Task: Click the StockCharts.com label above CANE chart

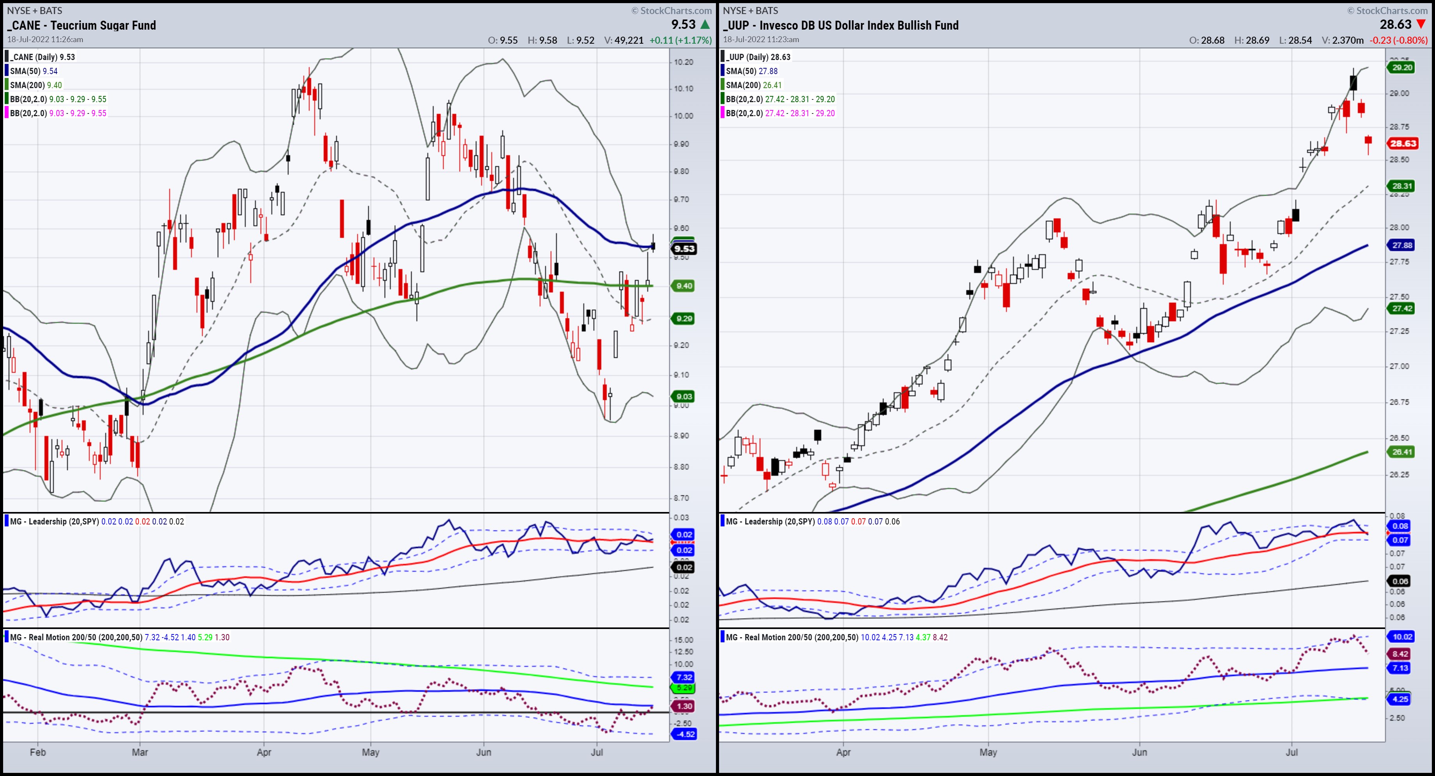Action: click(671, 11)
